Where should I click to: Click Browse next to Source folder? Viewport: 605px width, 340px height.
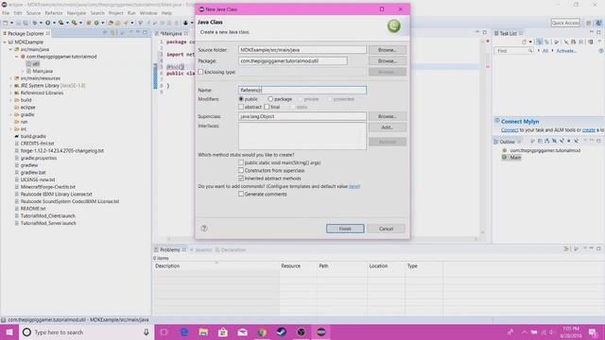(387, 50)
